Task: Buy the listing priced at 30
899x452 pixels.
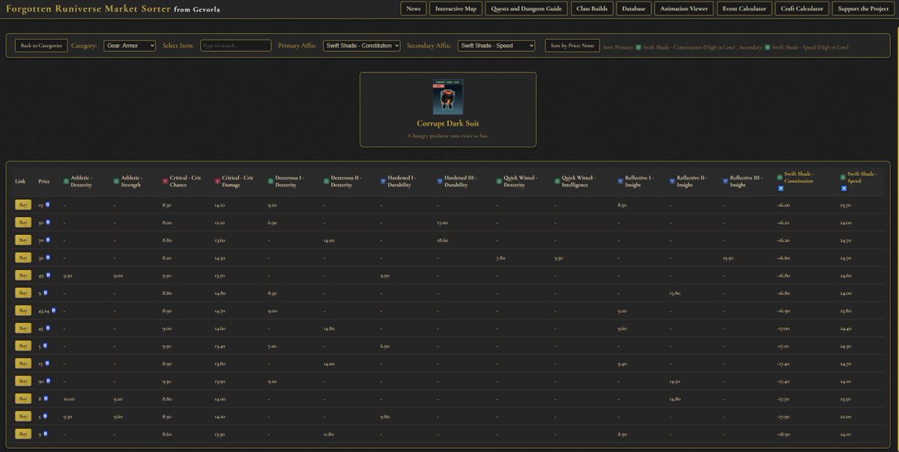Action: (x=23, y=257)
